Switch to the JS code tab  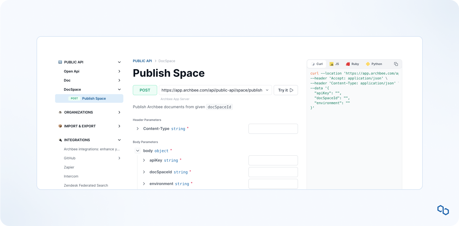334,64
